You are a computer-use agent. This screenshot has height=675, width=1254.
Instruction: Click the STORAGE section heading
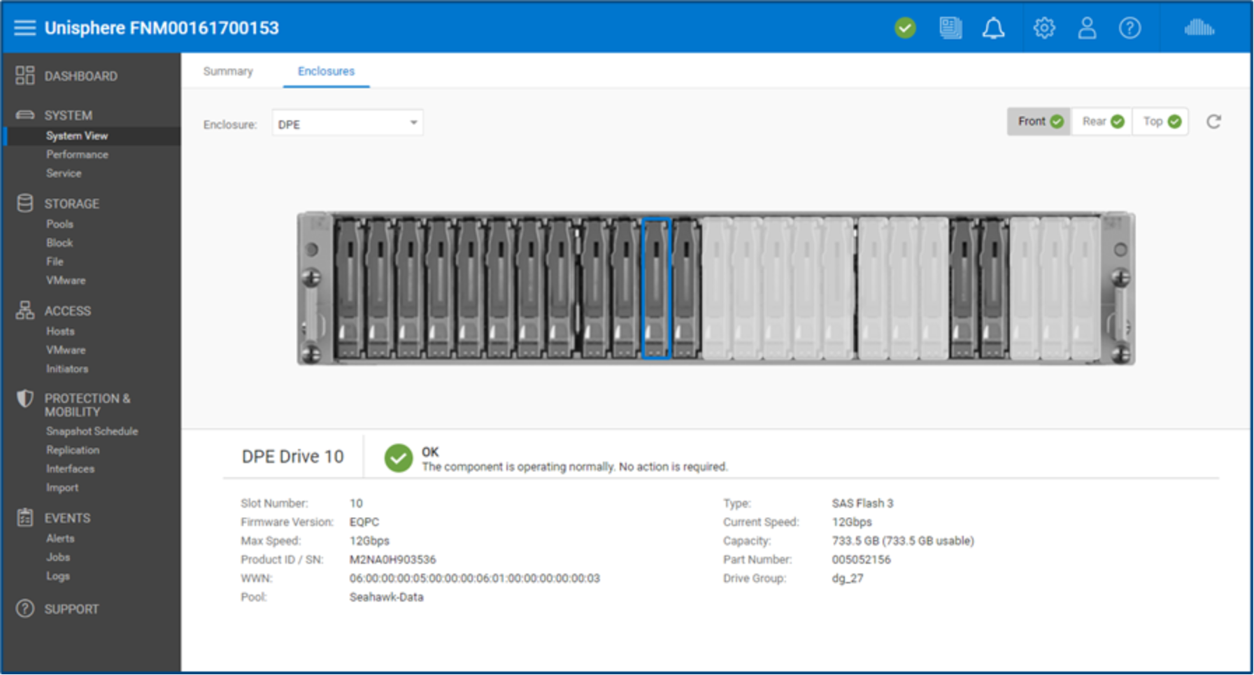[x=71, y=204]
